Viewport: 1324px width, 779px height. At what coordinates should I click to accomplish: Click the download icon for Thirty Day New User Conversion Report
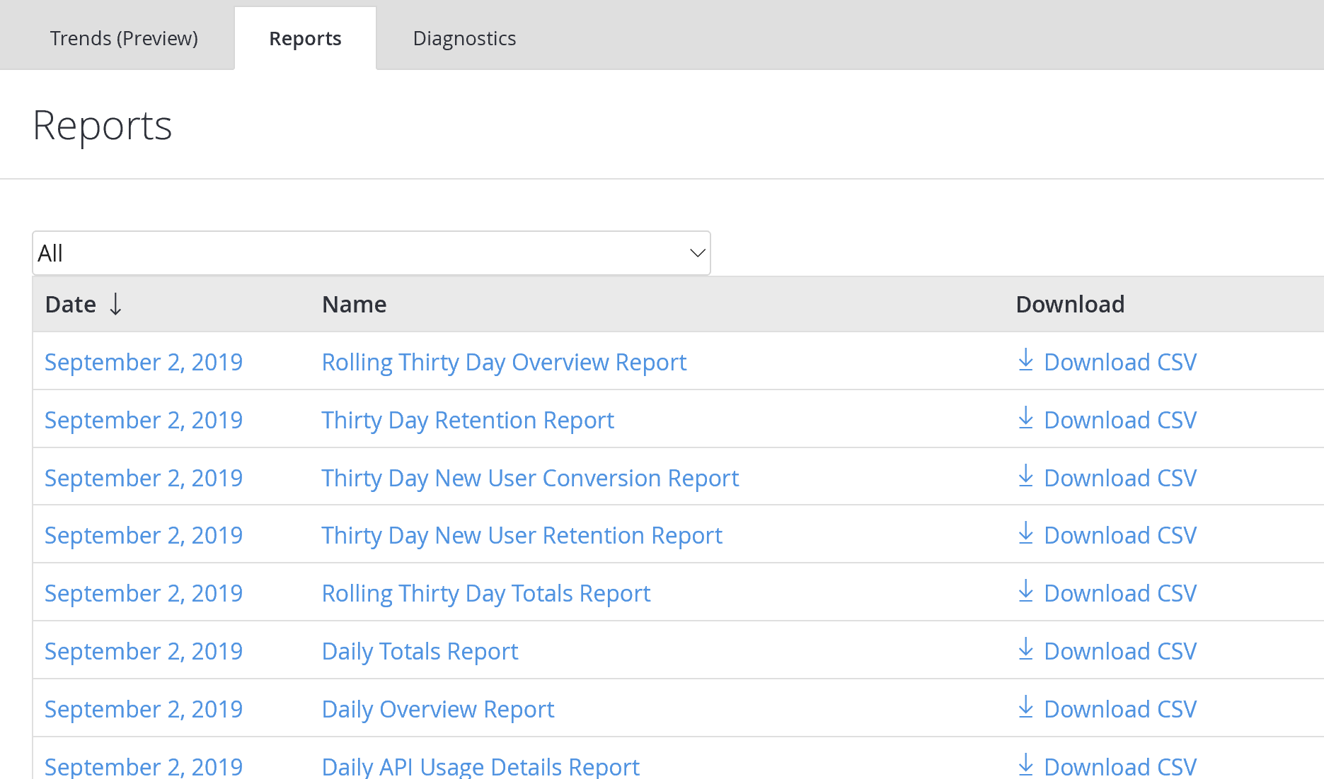(x=1026, y=477)
